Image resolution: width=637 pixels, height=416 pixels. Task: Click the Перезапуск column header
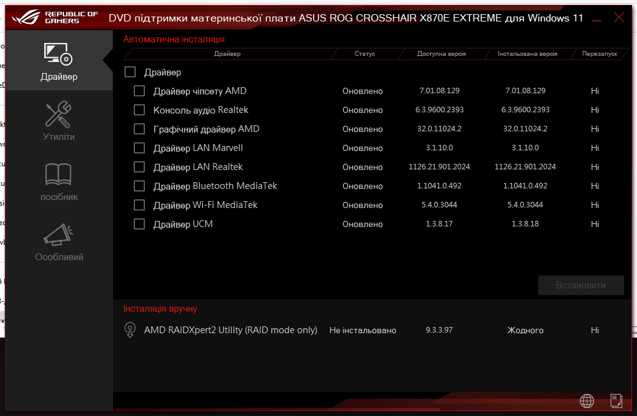click(x=600, y=53)
